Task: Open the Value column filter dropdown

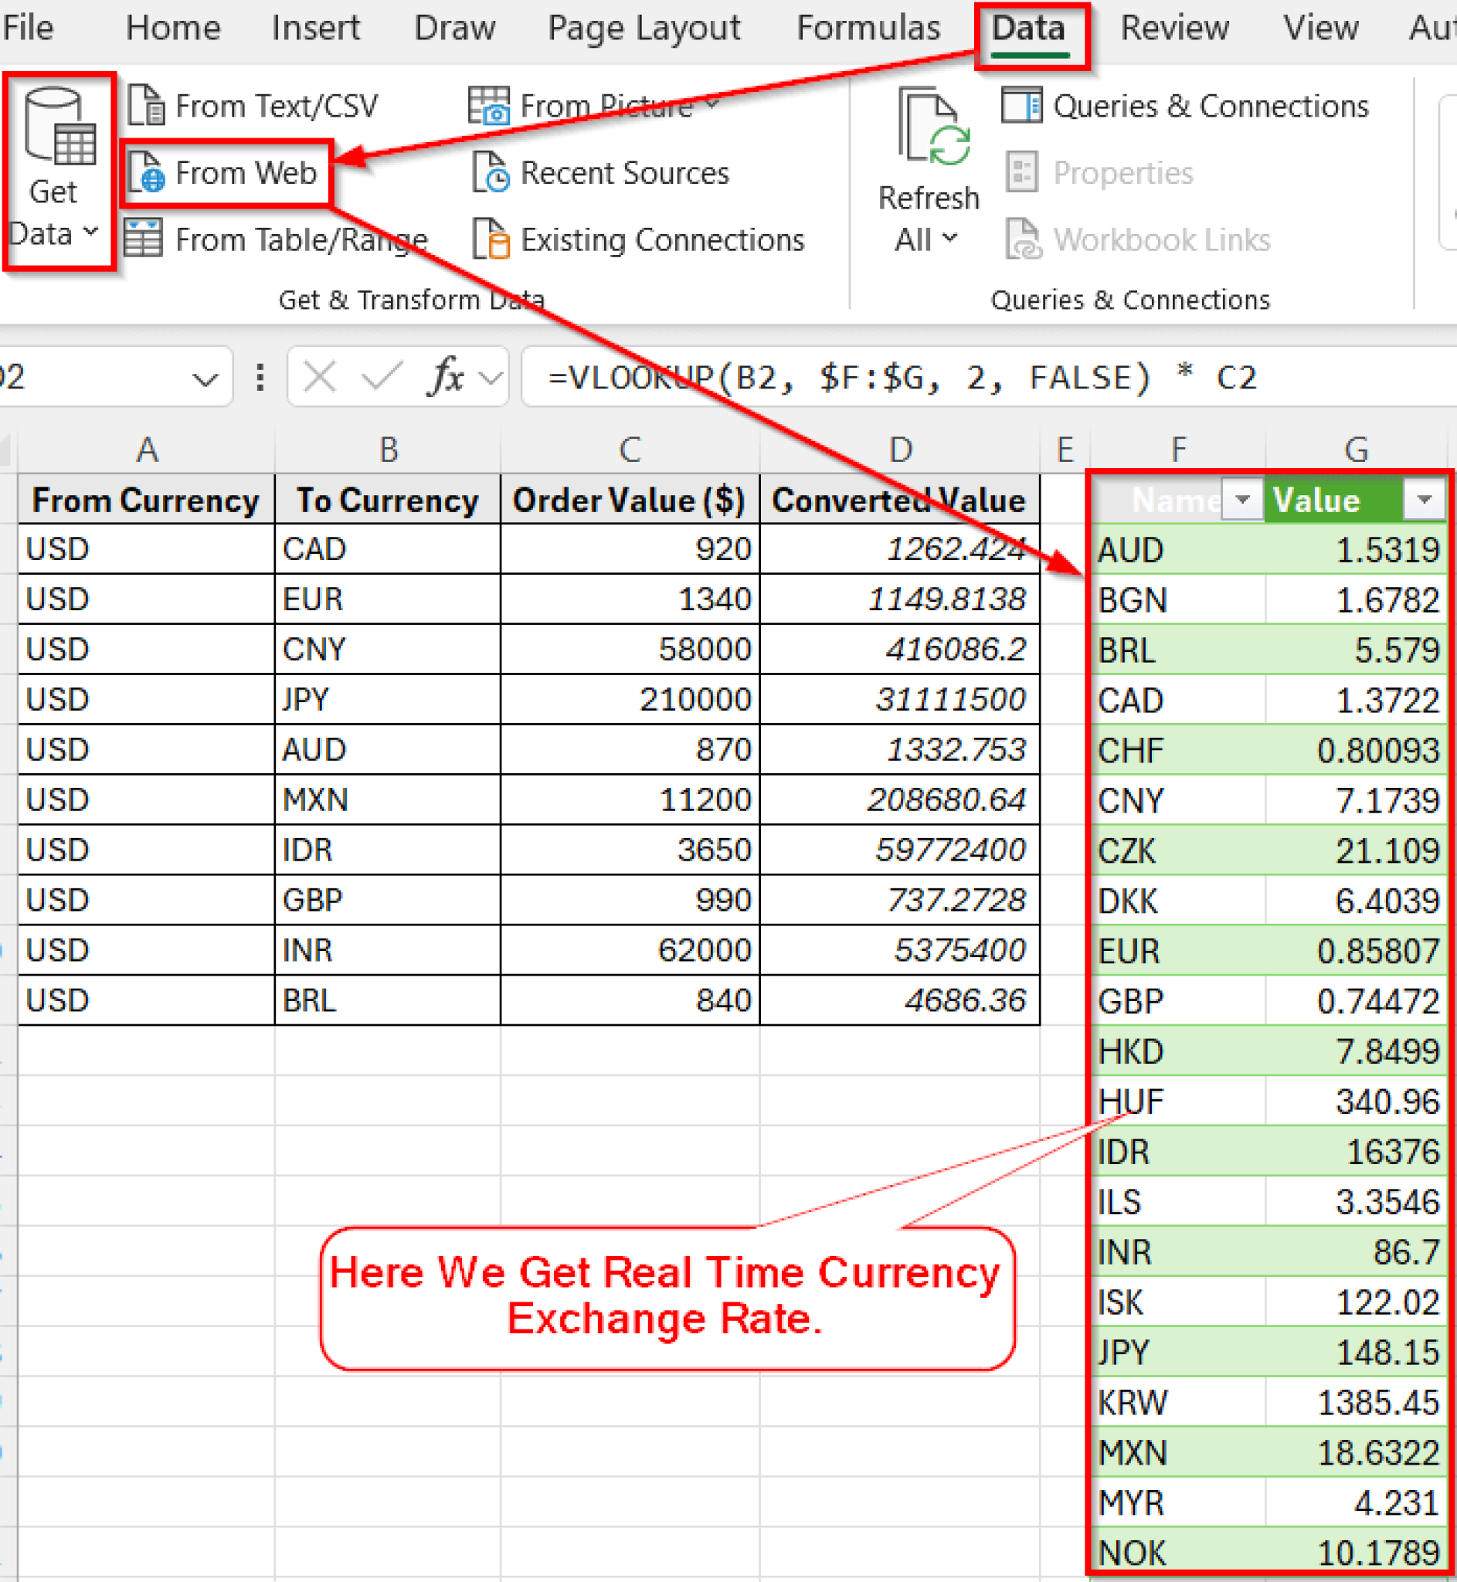Action: point(1424,499)
